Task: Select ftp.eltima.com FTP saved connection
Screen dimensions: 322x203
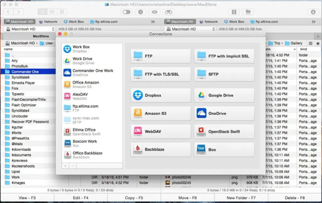Action: [92, 108]
